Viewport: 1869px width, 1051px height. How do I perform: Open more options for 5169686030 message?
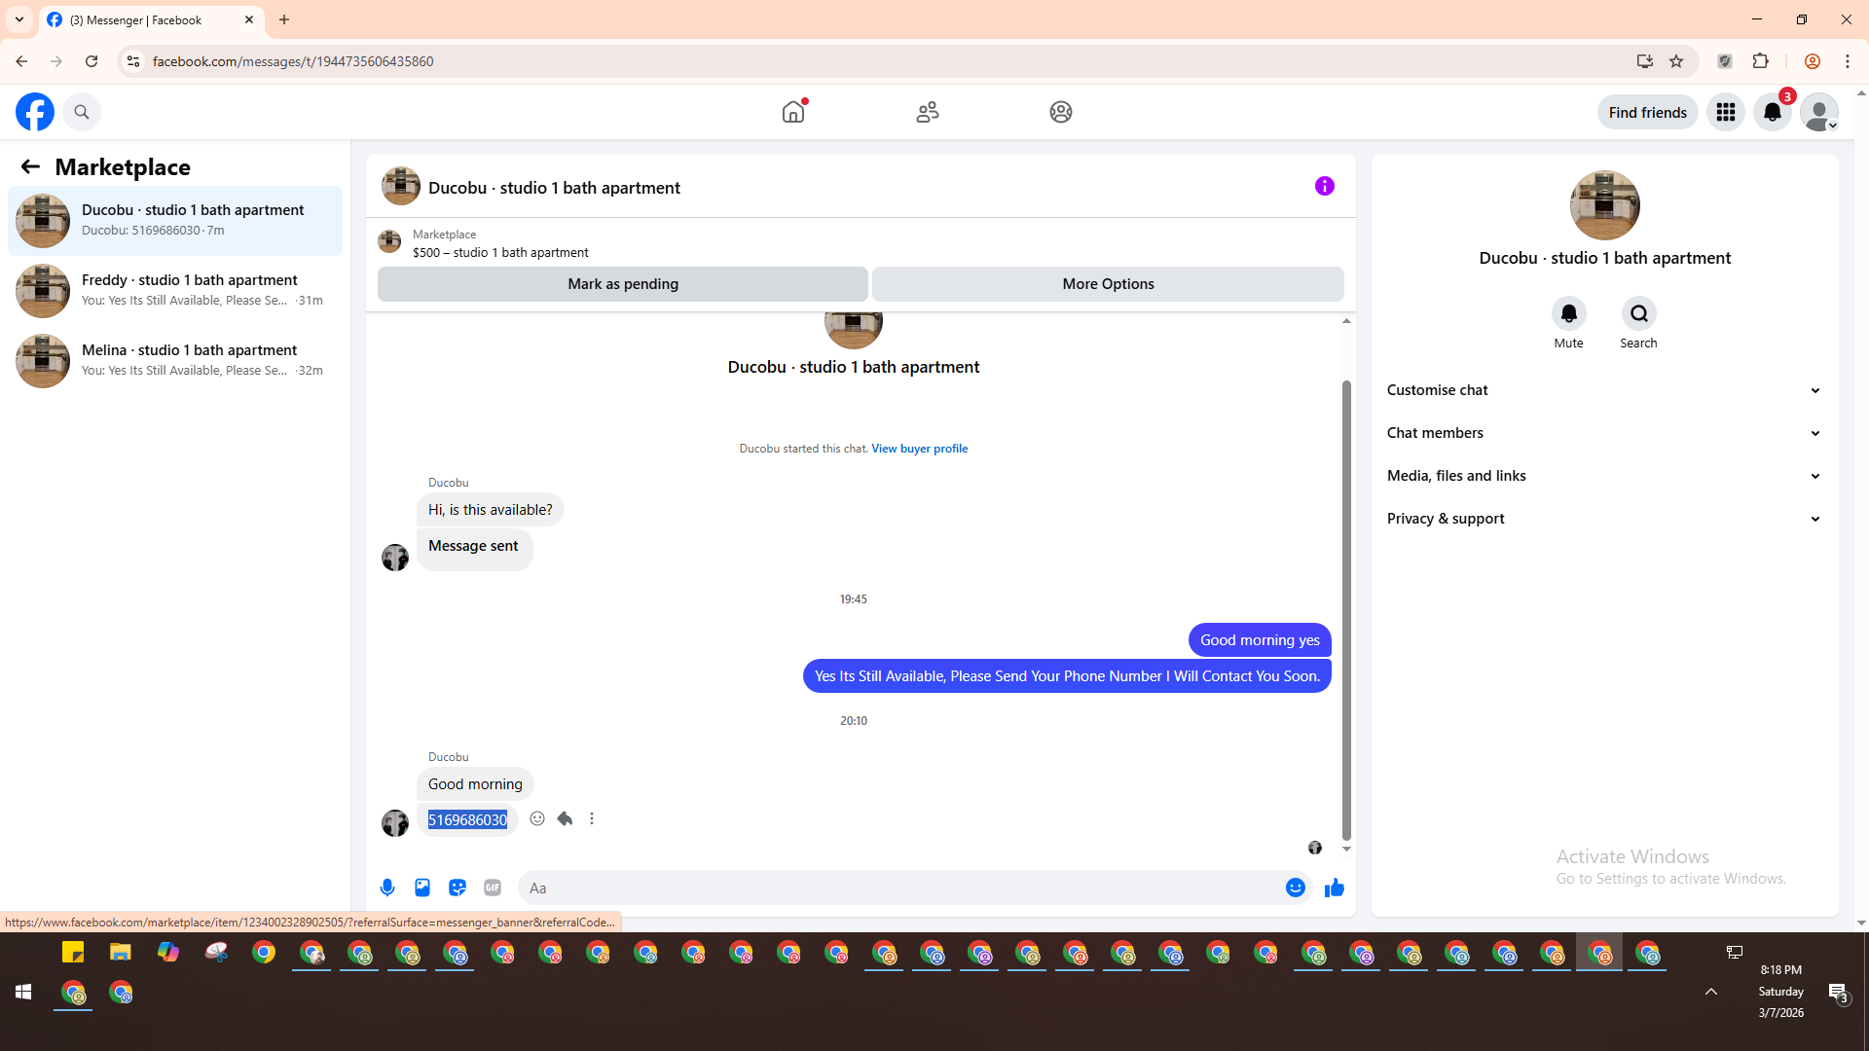(x=592, y=818)
